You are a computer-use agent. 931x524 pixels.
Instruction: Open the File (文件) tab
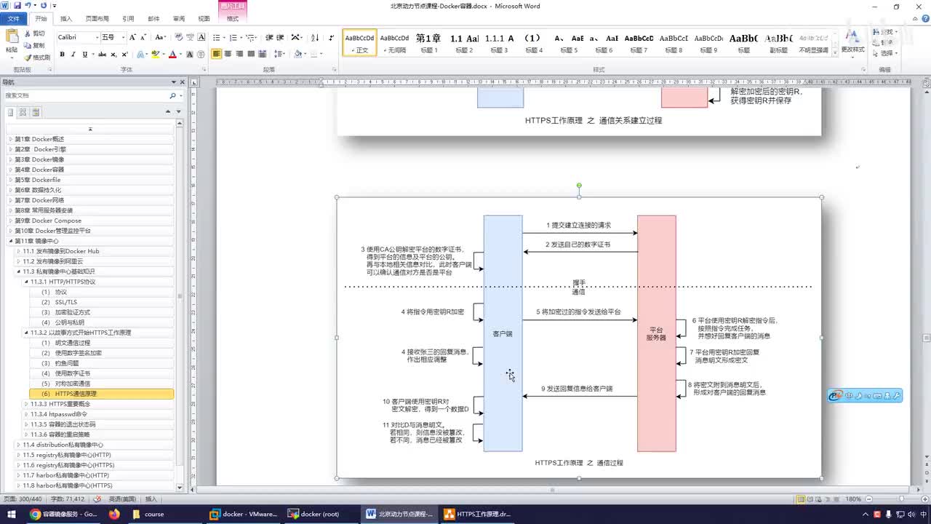point(13,18)
